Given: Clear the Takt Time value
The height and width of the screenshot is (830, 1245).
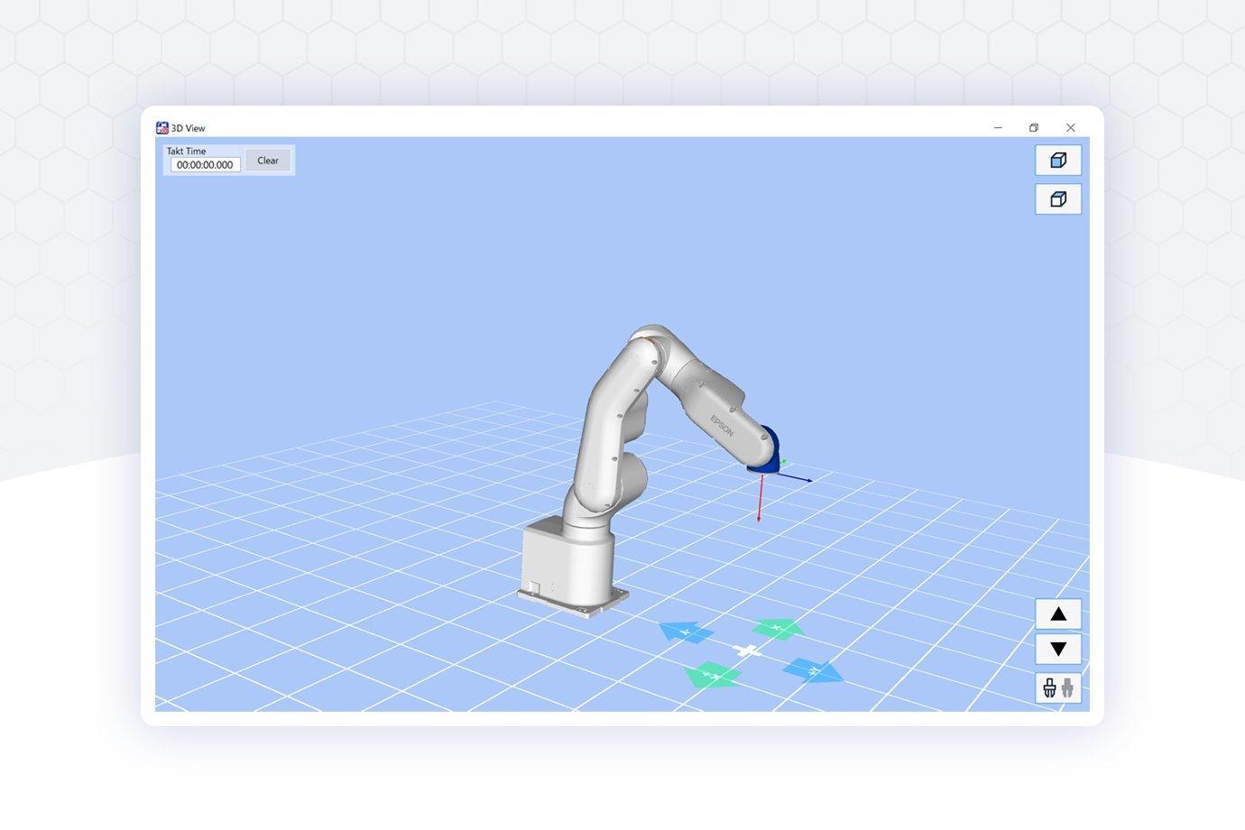Looking at the screenshot, I should (x=268, y=161).
